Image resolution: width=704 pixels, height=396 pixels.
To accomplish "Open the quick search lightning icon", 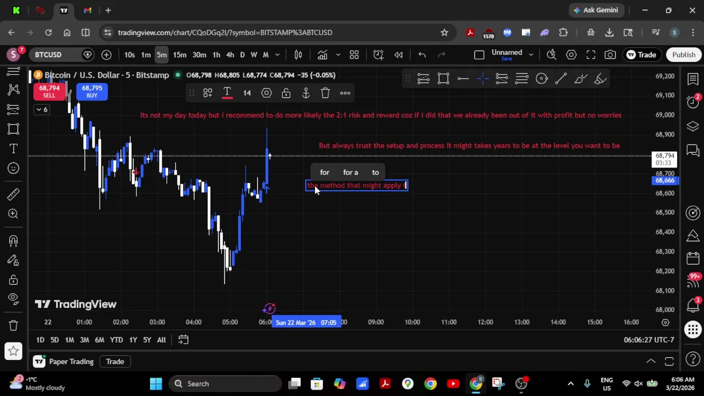I will tap(551, 54).
